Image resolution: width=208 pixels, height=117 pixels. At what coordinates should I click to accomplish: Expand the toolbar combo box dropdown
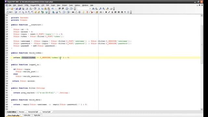click(x=90, y=9)
